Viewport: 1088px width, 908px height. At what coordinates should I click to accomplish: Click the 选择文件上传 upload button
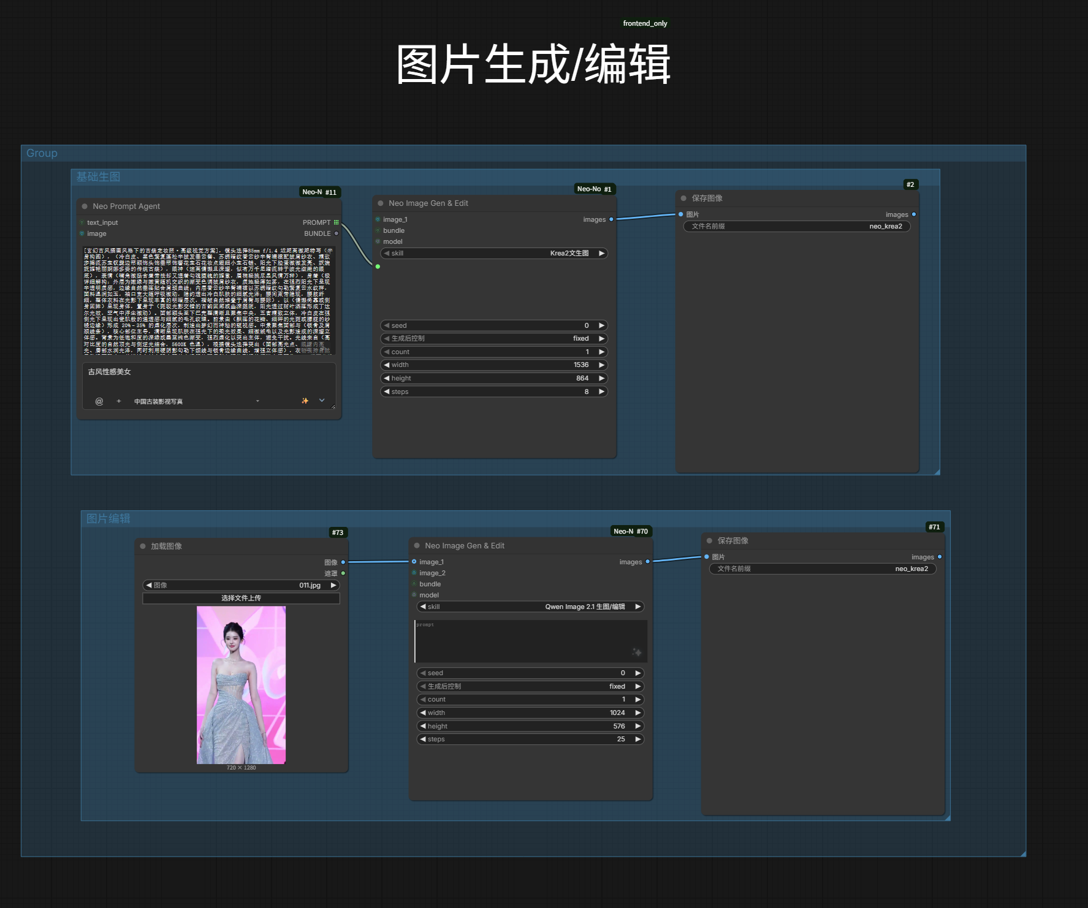(241, 598)
